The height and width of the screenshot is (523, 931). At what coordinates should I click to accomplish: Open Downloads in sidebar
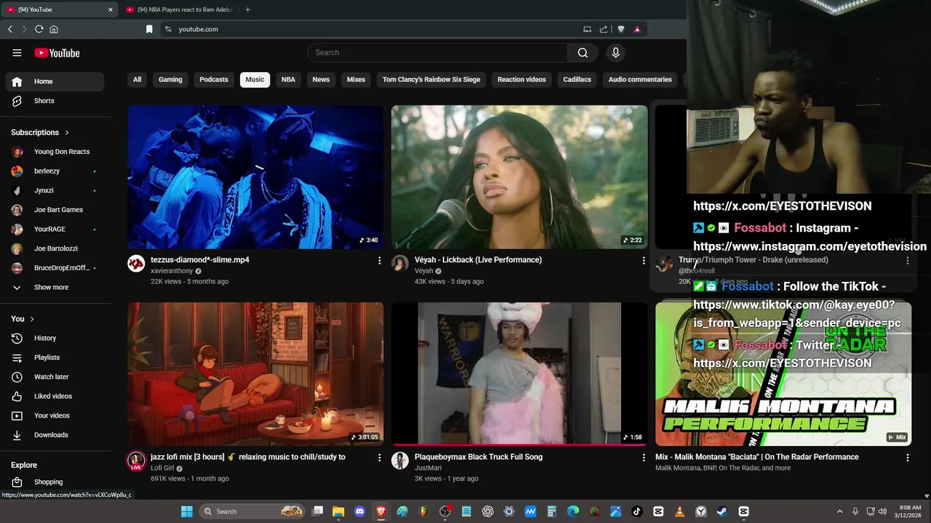coord(55,435)
